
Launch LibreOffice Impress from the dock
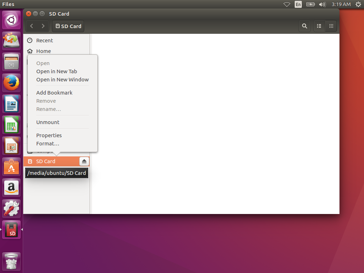coord(11,145)
